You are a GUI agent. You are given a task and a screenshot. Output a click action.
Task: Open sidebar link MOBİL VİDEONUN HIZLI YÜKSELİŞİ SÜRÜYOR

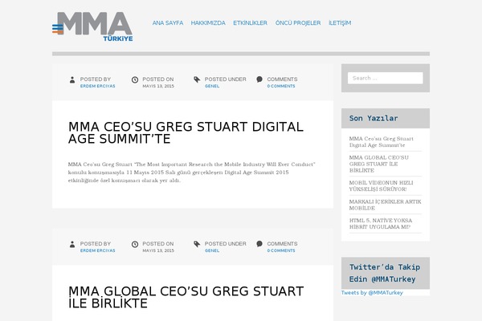381,186
